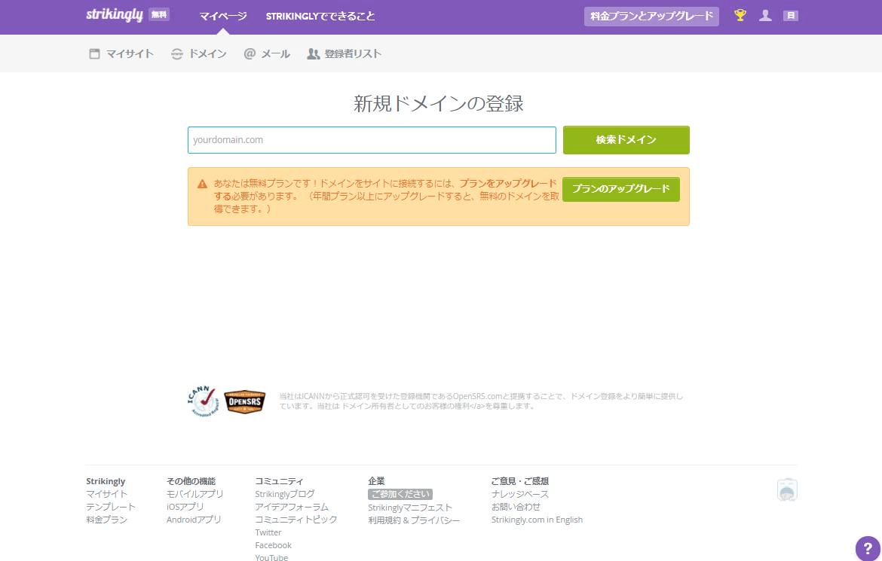
Task: Follow the Strikingly.com in English link
Action: (537, 519)
